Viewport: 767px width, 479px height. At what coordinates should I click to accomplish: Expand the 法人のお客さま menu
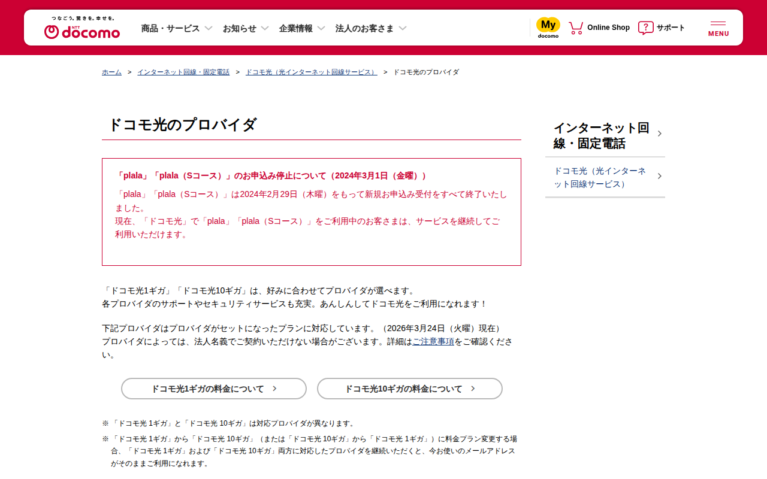371,28
